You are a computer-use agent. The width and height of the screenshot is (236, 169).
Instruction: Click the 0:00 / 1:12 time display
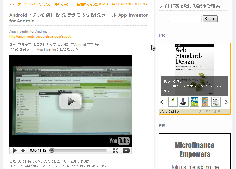point(38,150)
